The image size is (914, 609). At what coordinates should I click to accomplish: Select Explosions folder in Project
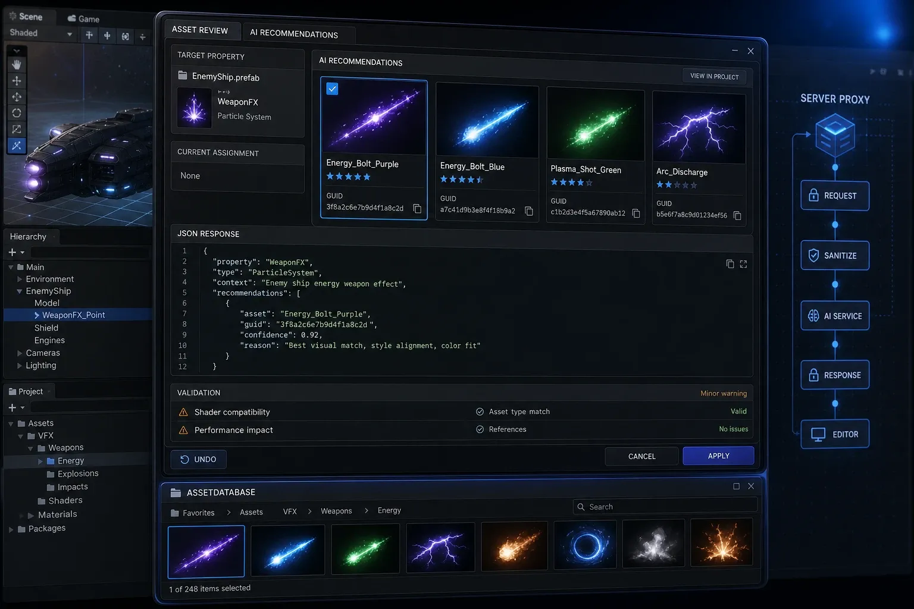78,474
